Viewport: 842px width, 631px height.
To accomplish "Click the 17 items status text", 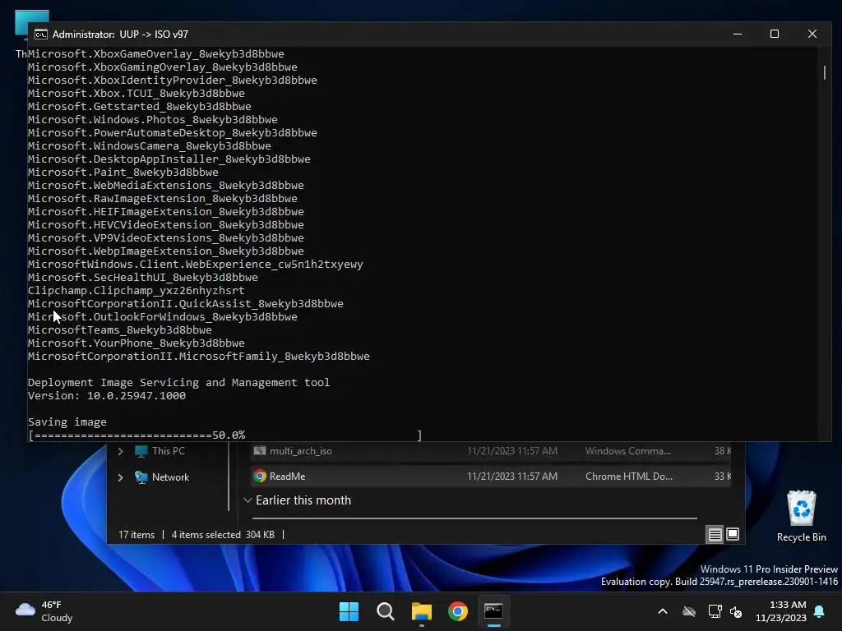I will [x=136, y=534].
